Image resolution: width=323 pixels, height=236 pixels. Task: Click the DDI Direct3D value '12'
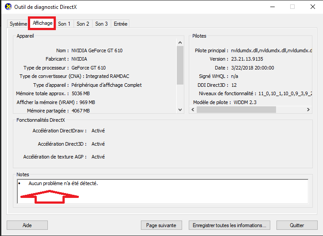pyautogui.click(x=234, y=85)
